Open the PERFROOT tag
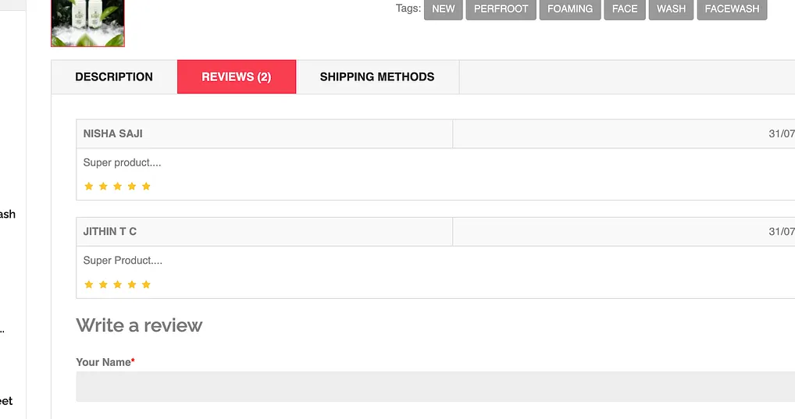 (501, 9)
